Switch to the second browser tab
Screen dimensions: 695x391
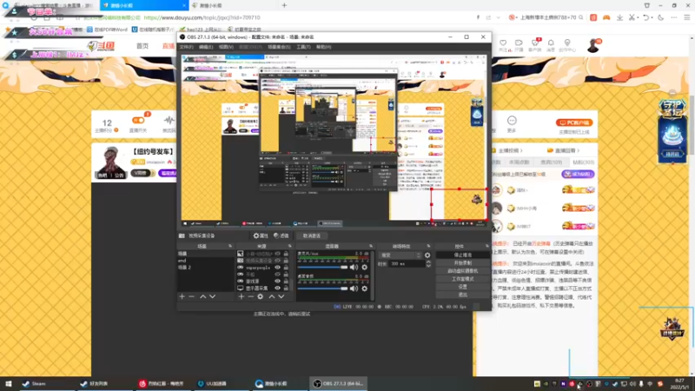(x=144, y=5)
